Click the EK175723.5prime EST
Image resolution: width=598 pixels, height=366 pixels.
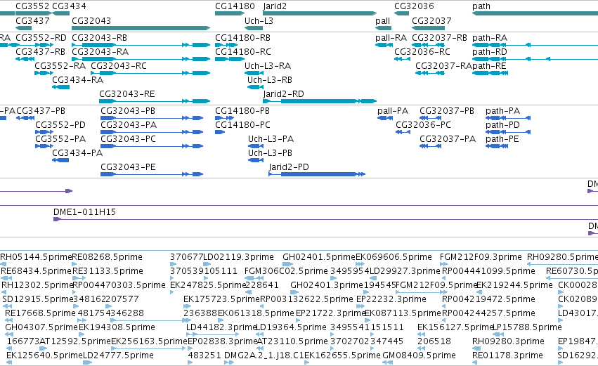click(221, 300)
